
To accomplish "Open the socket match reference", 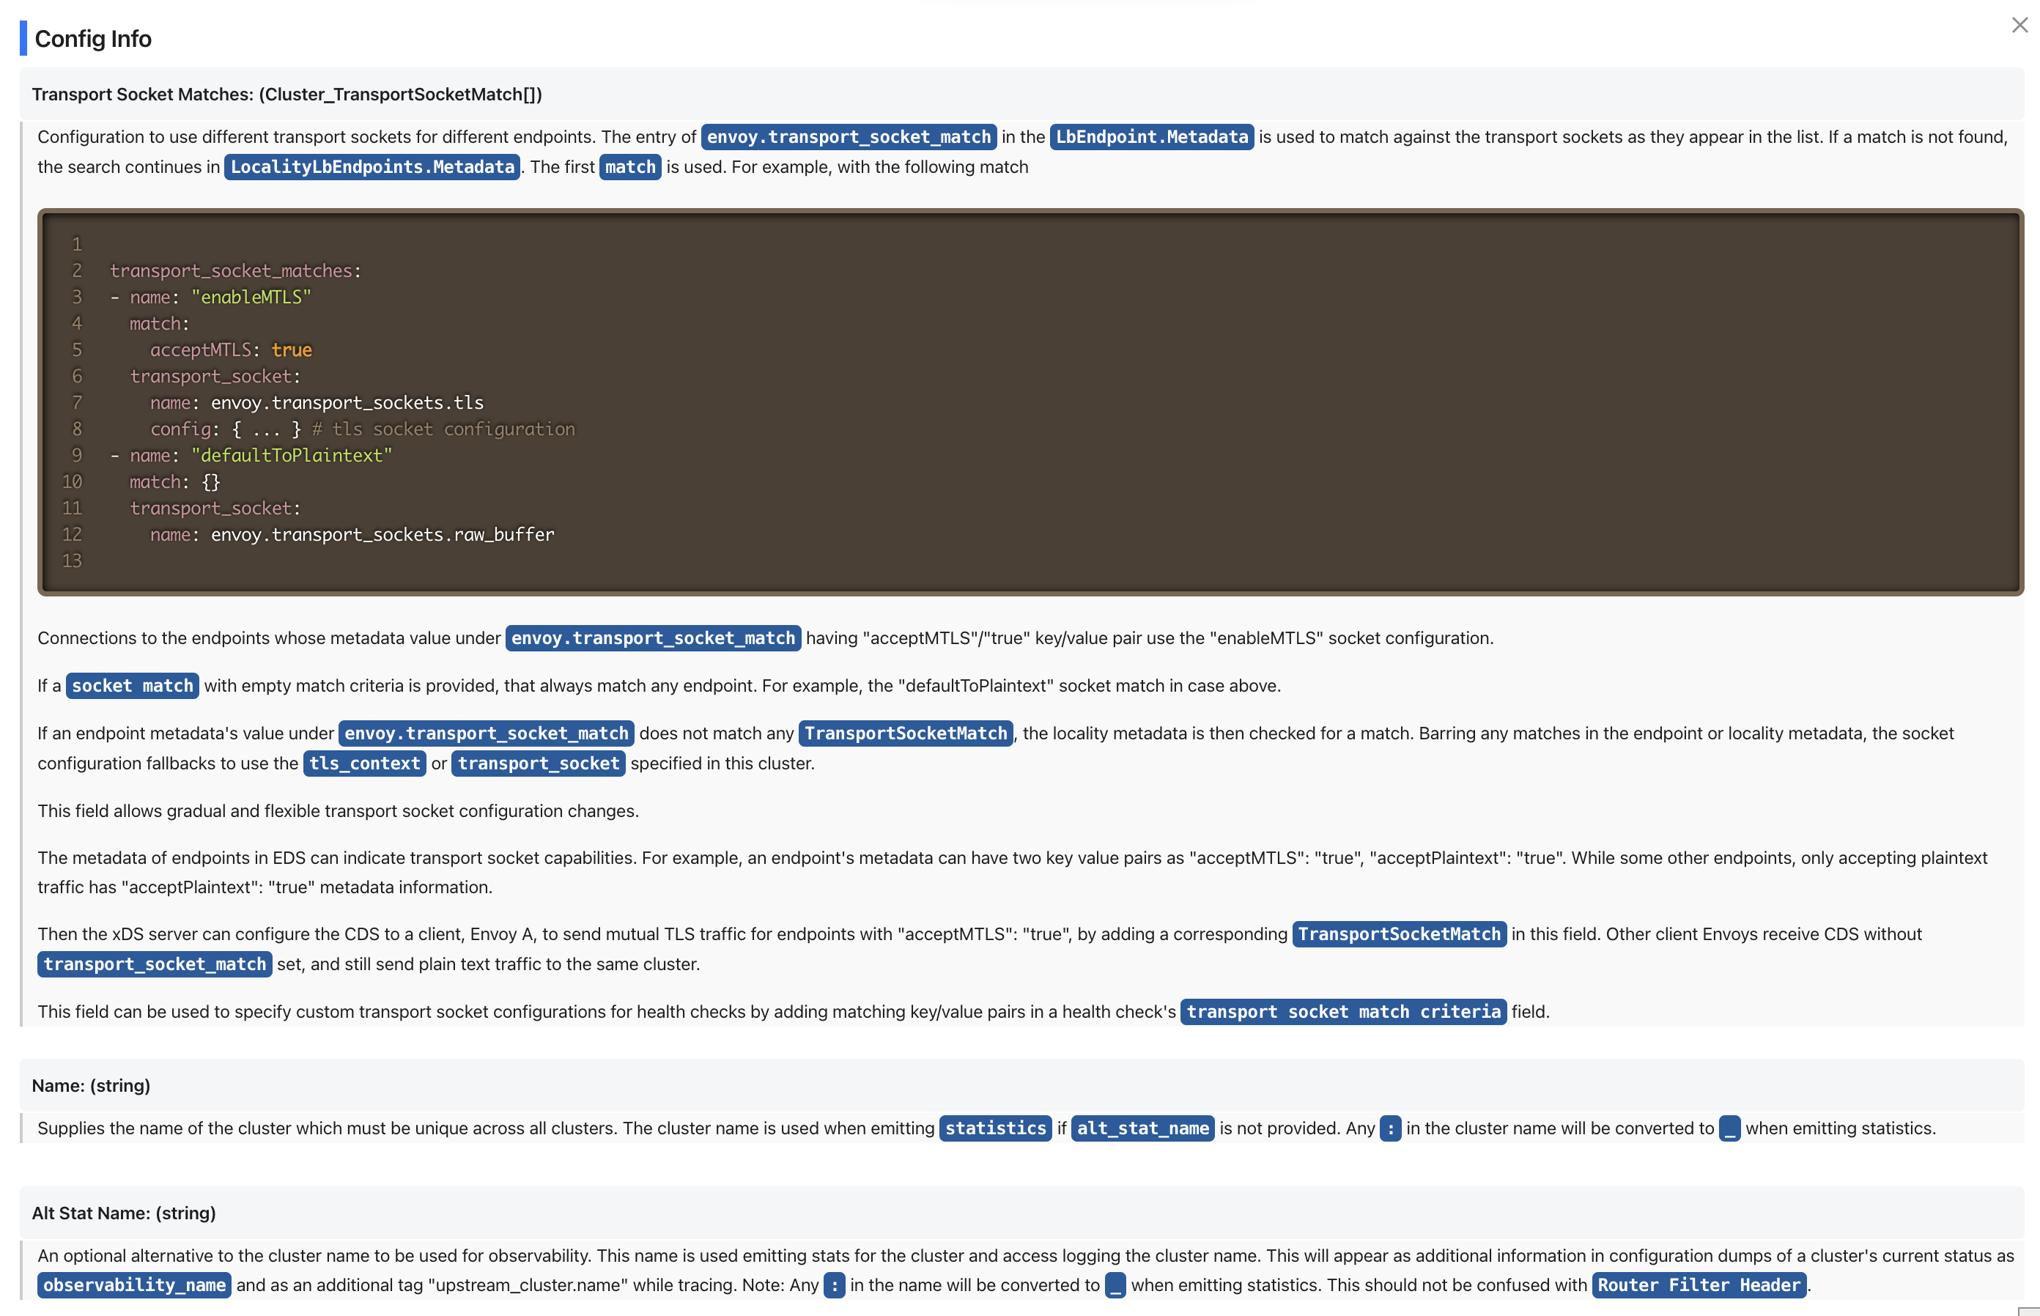I will pos(132,685).
